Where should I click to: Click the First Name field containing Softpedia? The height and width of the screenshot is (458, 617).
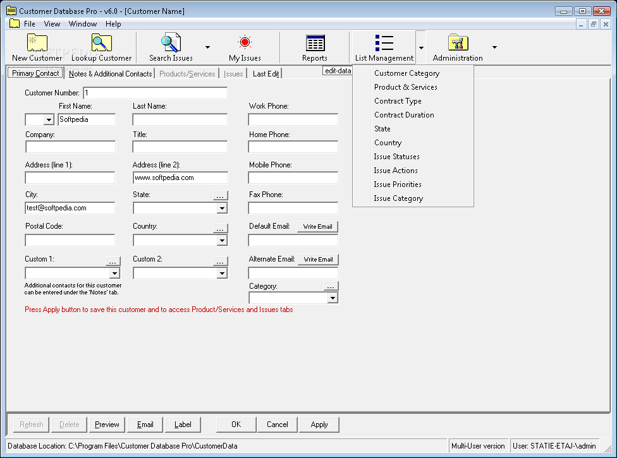click(87, 119)
